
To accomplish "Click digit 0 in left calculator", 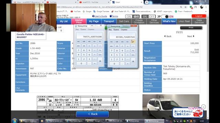I will 81,64.
